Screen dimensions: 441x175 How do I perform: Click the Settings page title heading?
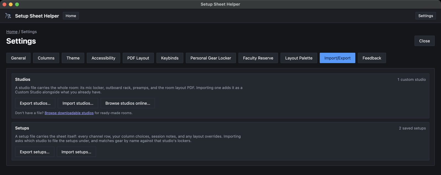tap(21, 41)
